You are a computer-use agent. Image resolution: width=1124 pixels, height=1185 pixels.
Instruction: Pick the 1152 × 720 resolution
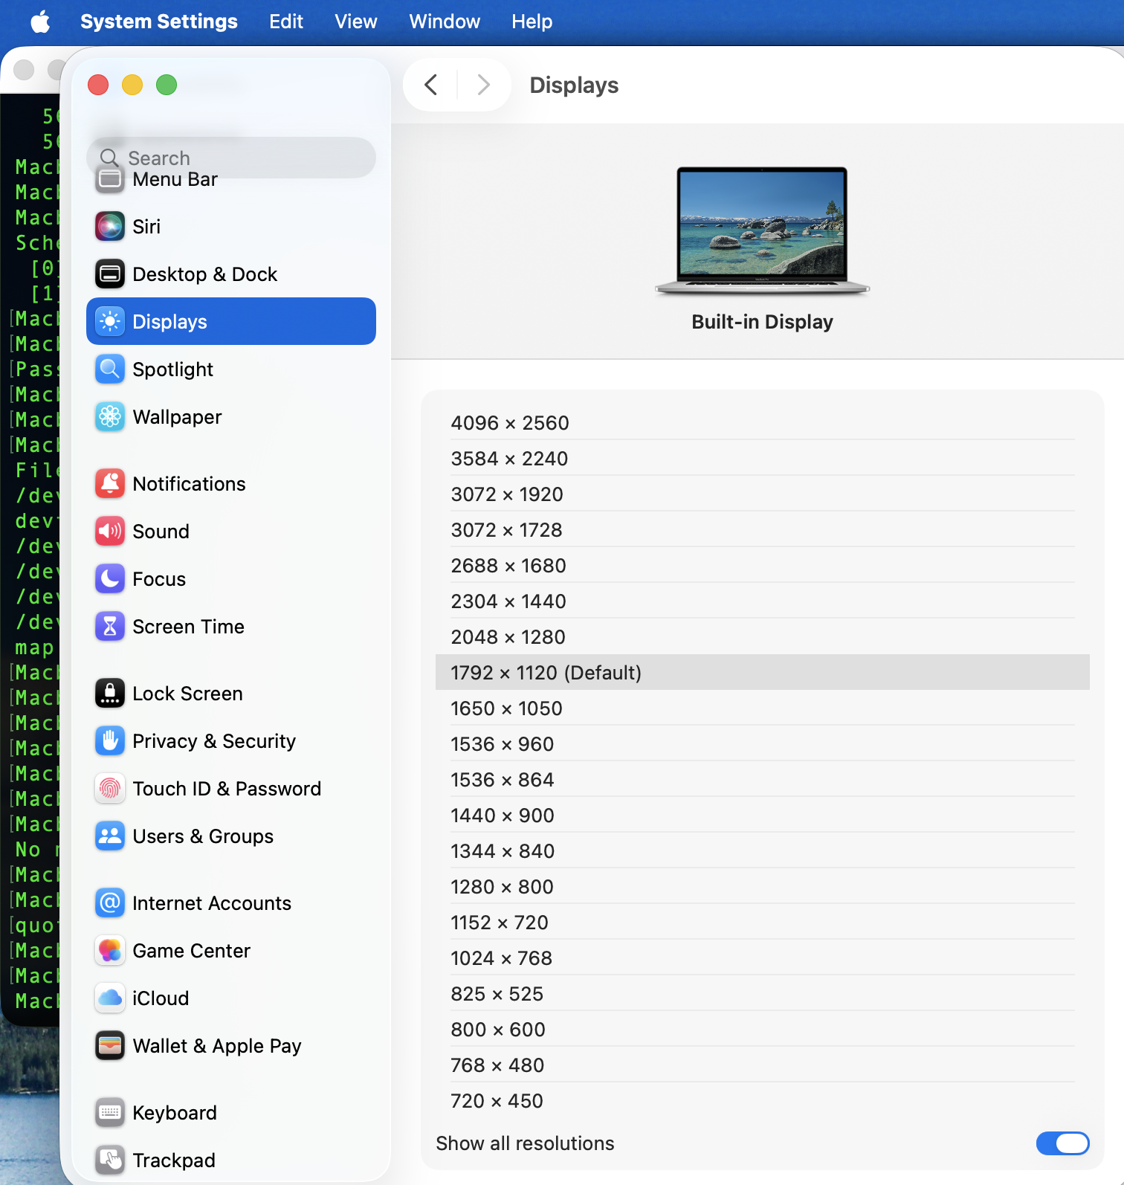click(x=763, y=922)
